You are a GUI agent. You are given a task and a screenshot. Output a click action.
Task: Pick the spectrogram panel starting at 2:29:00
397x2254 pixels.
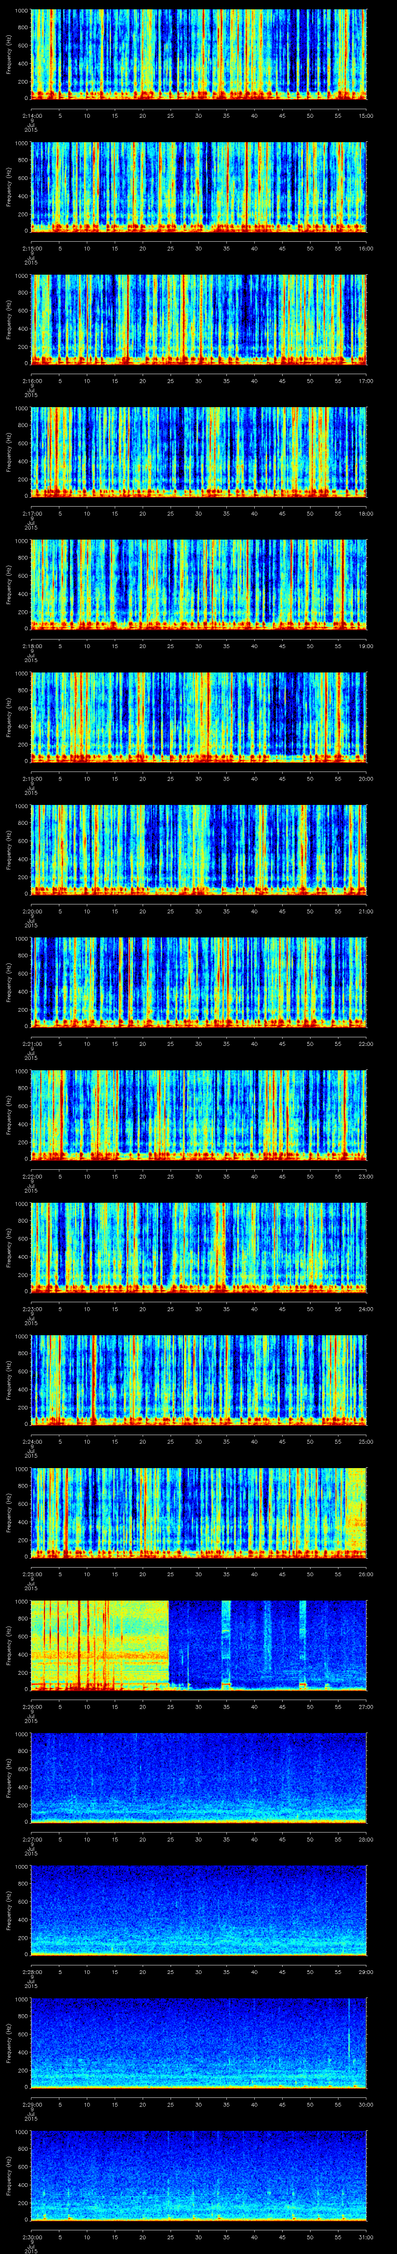click(x=198, y=2042)
